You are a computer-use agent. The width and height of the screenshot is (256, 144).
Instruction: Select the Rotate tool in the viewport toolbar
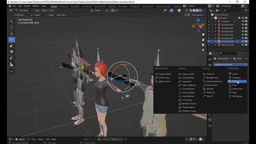tap(12, 40)
